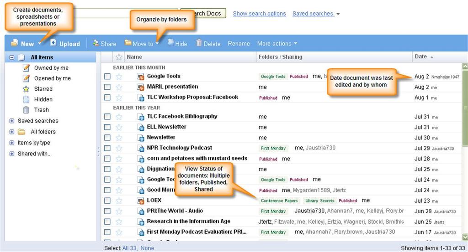Click the Library Secrets folder tag
The height and width of the screenshot is (252, 468).
pyautogui.click(x=319, y=201)
